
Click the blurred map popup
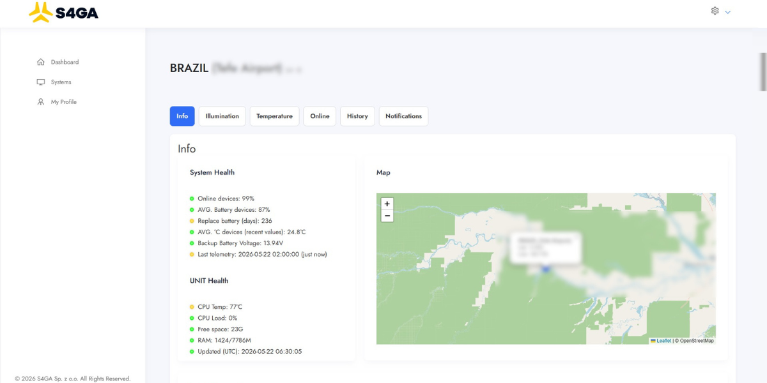[545, 247]
